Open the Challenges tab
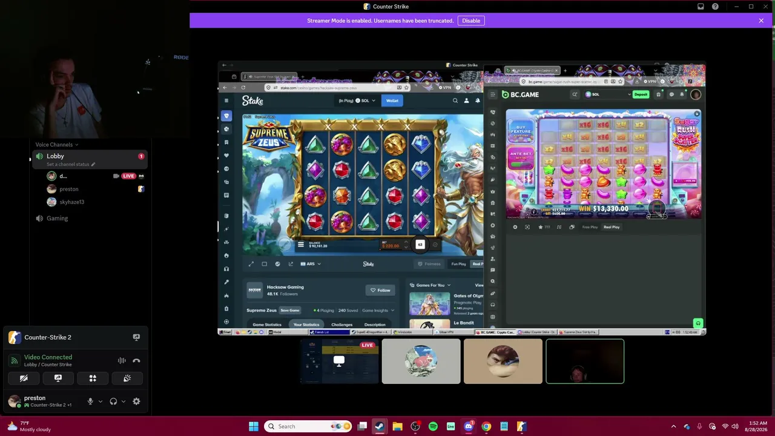This screenshot has width=775, height=436. (342, 325)
